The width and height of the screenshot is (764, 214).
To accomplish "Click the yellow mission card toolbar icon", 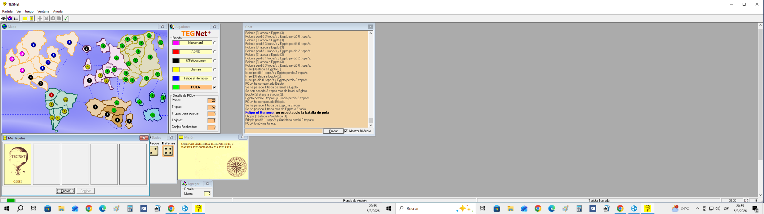I will coord(25,18).
